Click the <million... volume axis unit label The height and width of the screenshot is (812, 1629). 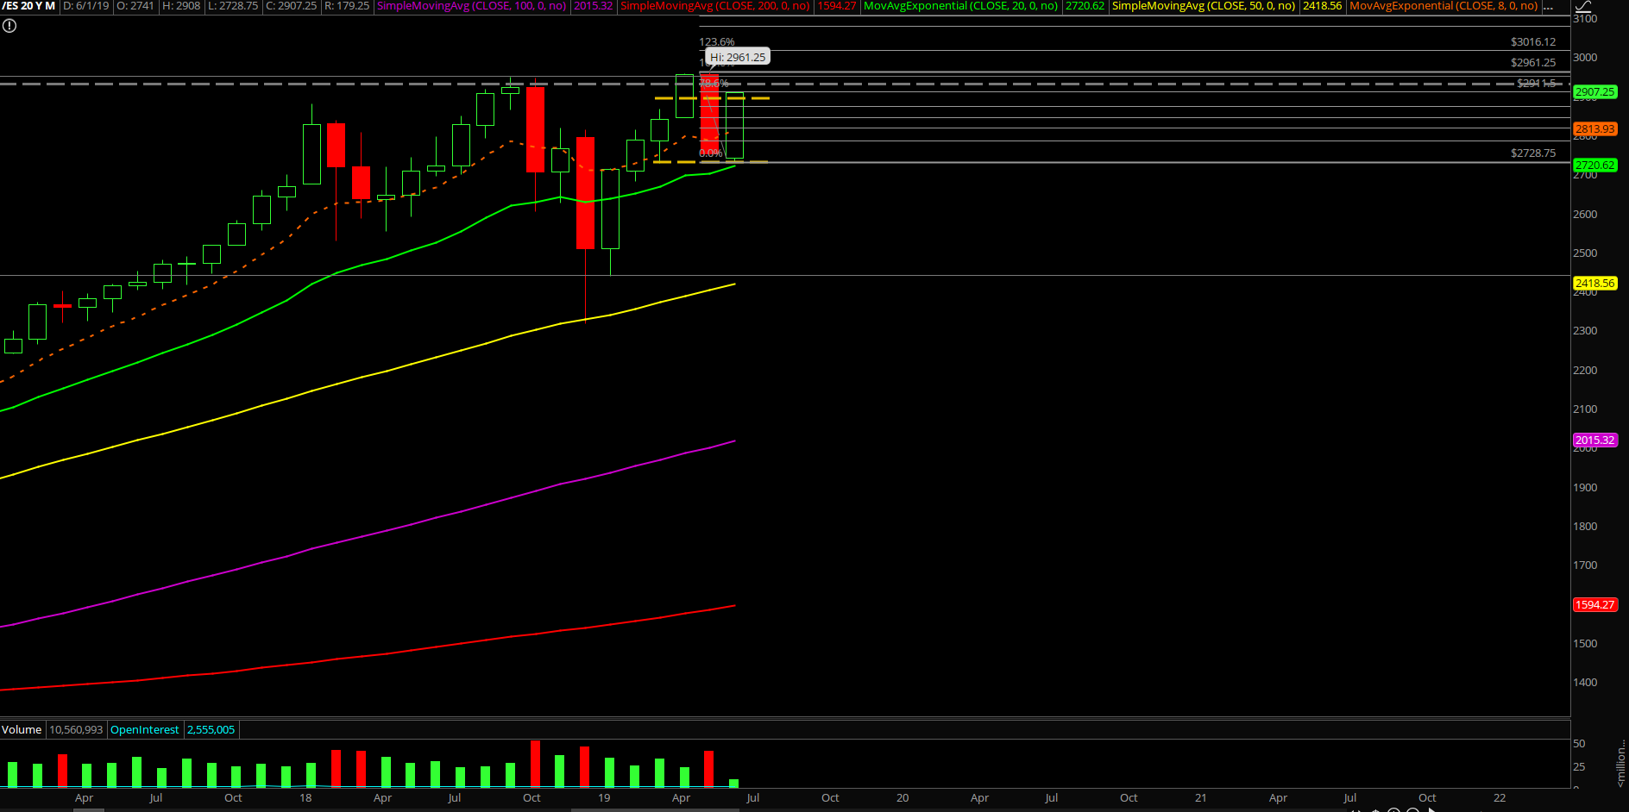[x=1621, y=762]
